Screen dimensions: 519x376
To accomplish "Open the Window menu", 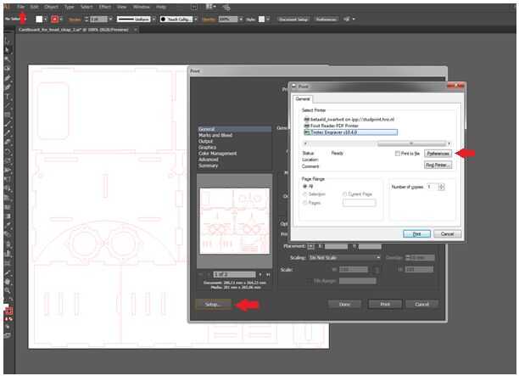I will [142, 7].
